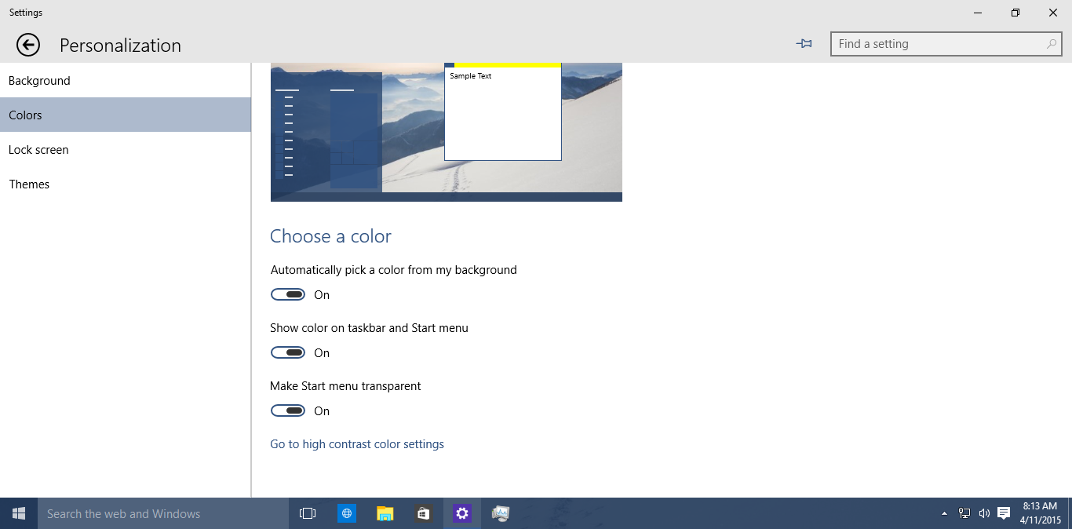The image size is (1072, 529).
Task: Select Background in the sidebar
Action: click(x=126, y=81)
